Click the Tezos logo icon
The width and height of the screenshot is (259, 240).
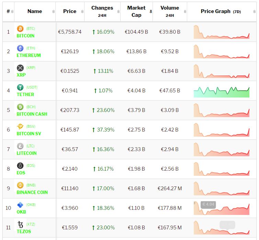[20, 224]
